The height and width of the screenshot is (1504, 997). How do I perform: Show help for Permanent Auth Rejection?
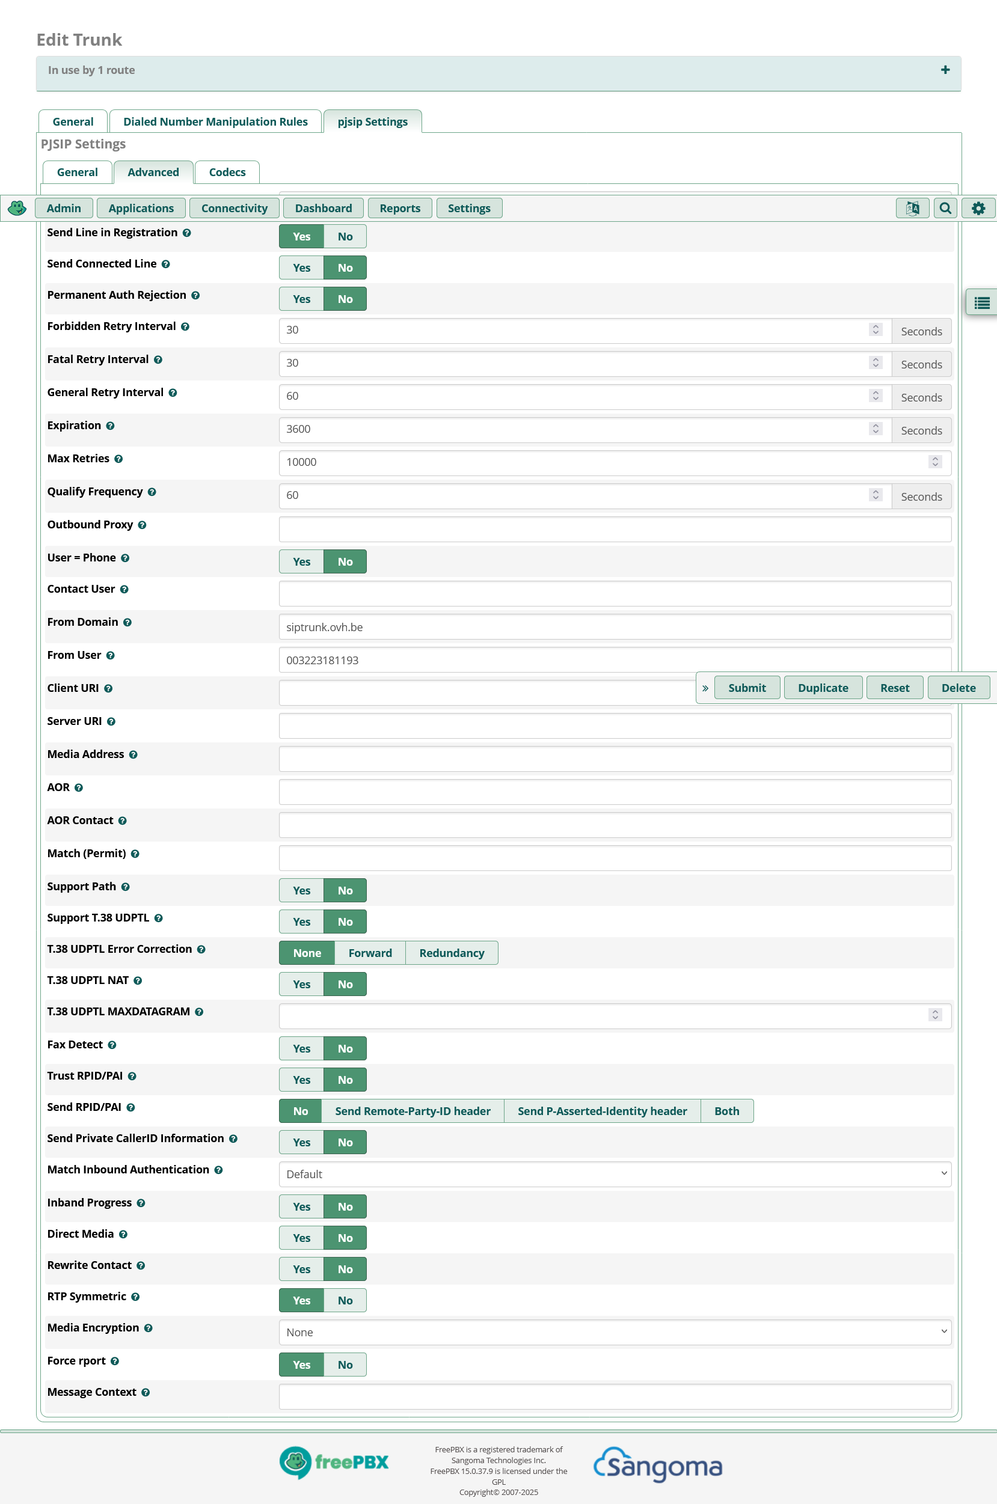(196, 295)
